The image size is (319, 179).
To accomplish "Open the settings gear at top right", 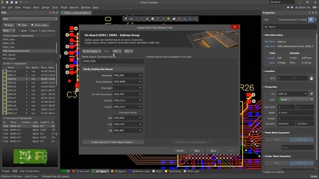I will 292,7.
